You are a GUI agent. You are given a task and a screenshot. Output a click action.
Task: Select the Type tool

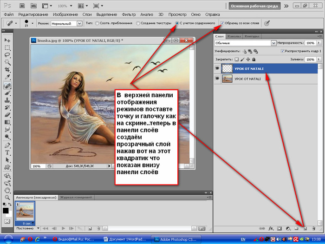pos(7,152)
